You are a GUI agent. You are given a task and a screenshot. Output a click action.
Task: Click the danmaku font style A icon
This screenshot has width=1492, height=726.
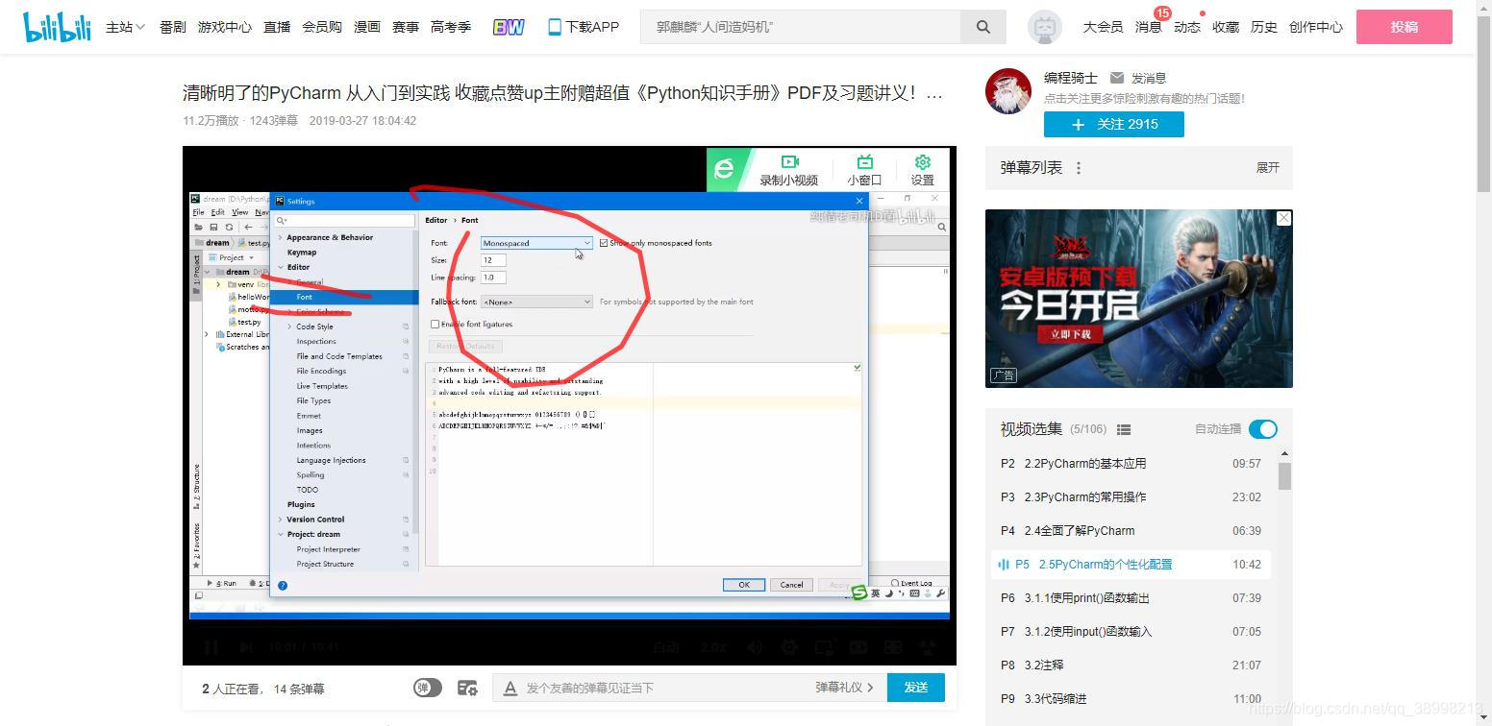point(510,688)
